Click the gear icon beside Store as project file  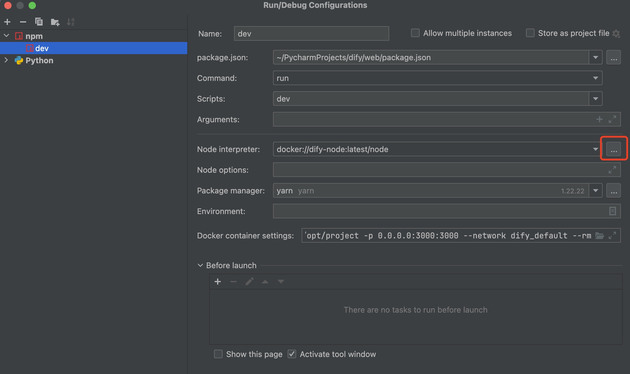[616, 33]
